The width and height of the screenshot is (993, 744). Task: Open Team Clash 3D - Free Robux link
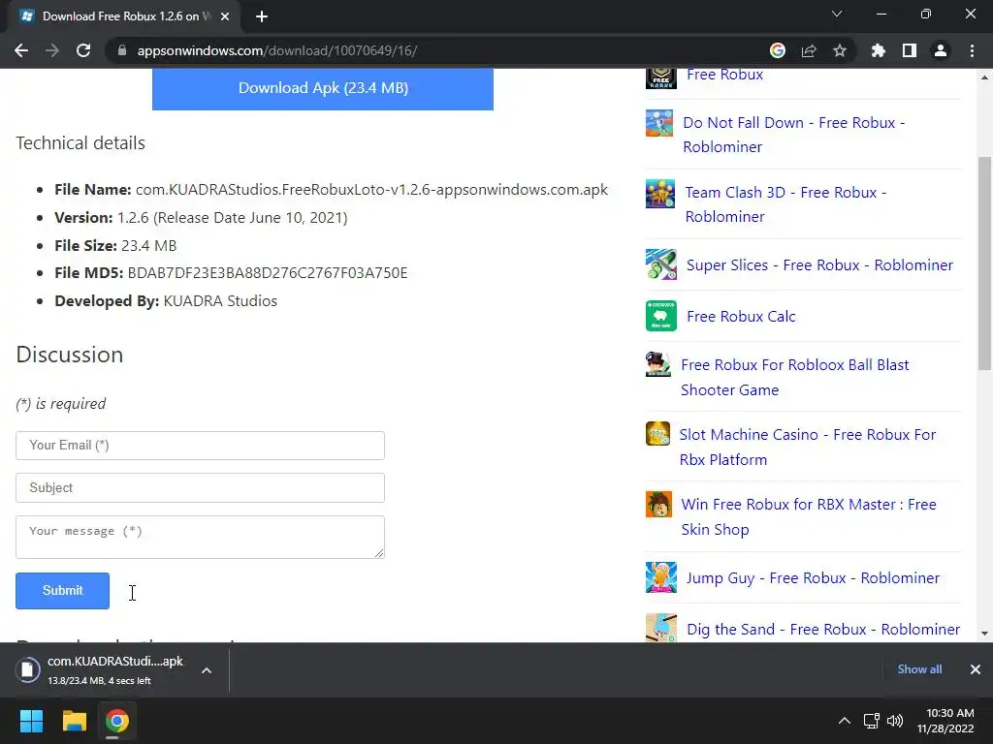click(785, 204)
